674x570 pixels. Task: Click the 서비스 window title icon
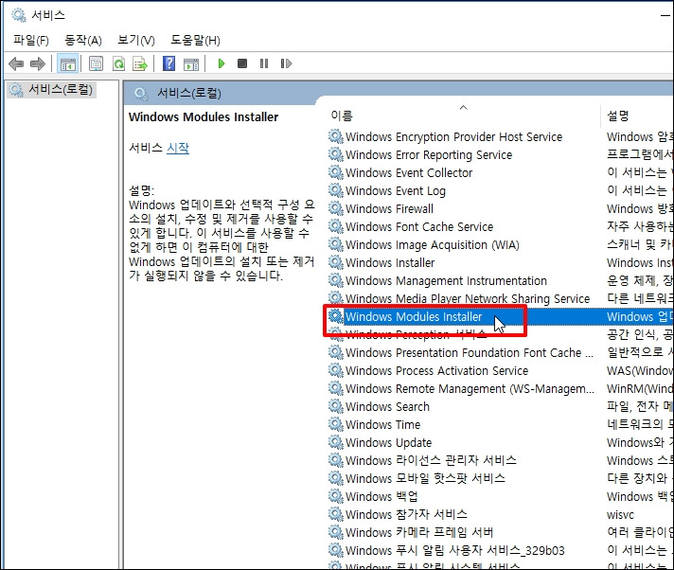pos(19,15)
